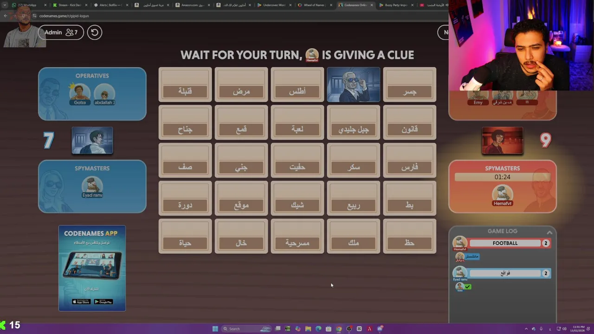This screenshot has height=334, width=594.
Task: Select the word card شيك
Action: 297,199
